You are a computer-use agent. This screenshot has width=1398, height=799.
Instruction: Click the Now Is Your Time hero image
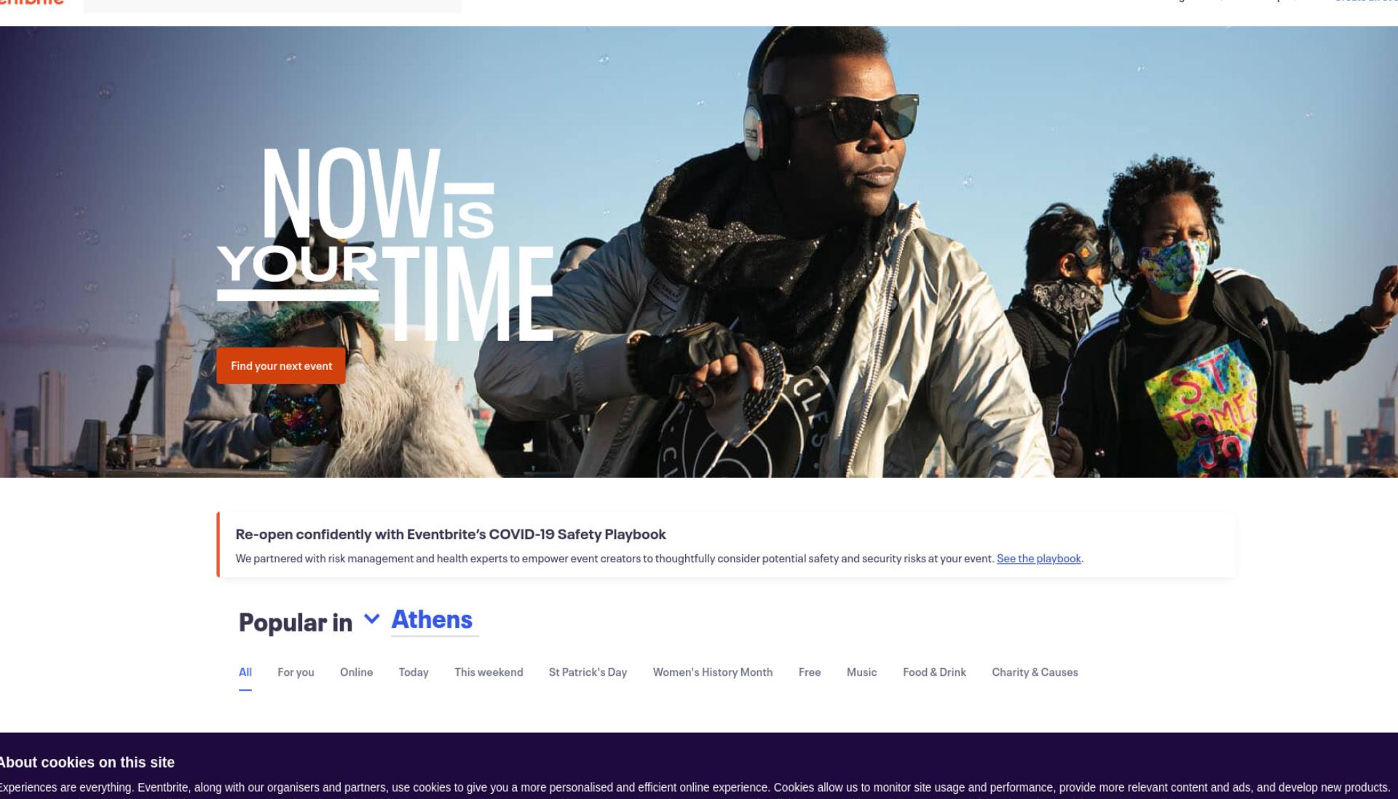point(699,252)
